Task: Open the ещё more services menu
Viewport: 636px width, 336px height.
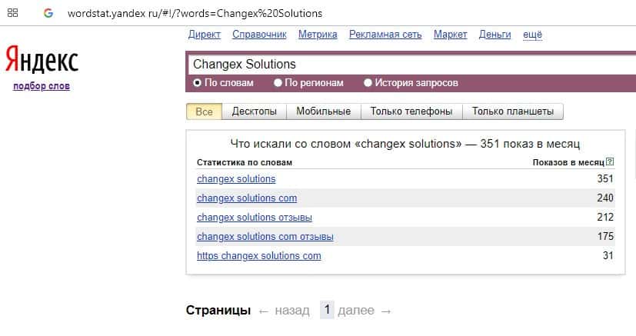Action: coord(532,35)
